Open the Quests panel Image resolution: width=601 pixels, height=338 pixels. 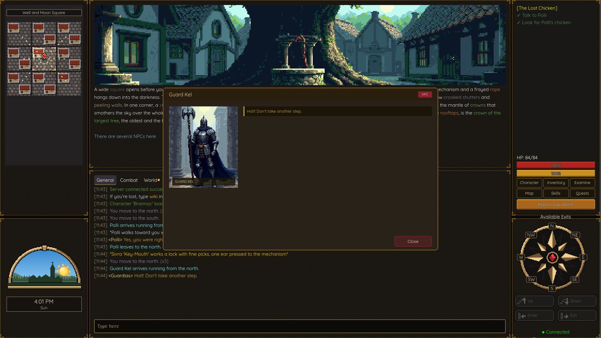(582, 193)
